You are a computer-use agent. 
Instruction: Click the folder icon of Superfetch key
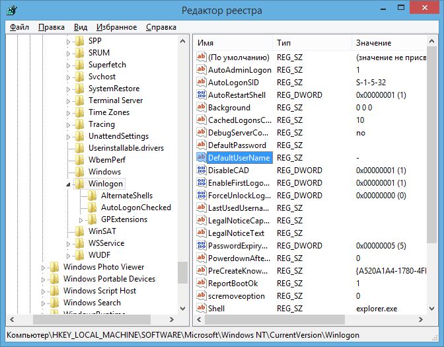80,65
